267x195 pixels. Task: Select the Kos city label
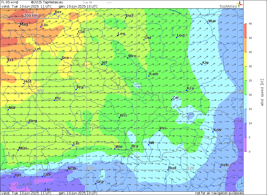(217, 130)
